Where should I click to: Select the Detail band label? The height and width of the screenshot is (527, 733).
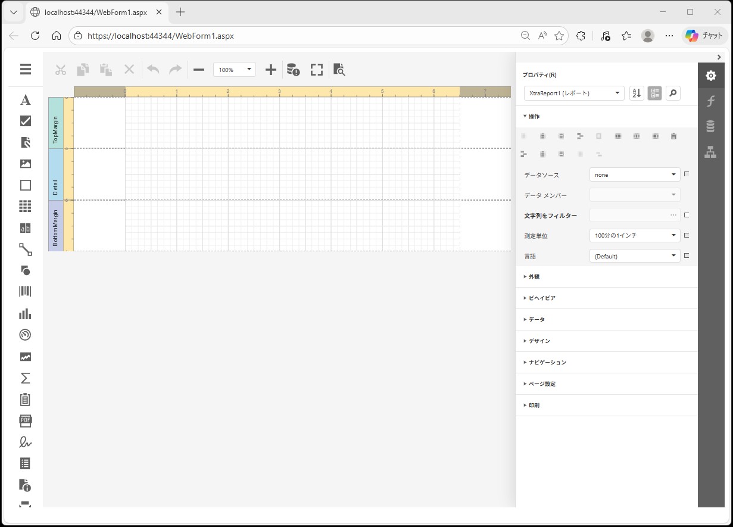[55, 174]
